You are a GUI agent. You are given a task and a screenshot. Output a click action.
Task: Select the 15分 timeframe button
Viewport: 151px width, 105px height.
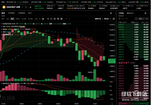(x=18, y=19)
